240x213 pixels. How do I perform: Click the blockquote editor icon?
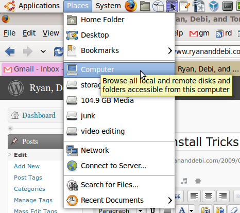tap(178, 196)
